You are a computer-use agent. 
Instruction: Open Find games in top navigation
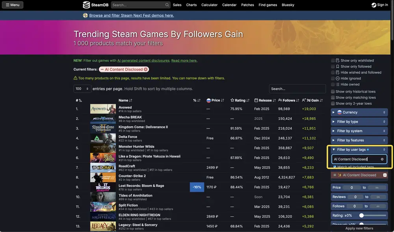[x=268, y=5]
